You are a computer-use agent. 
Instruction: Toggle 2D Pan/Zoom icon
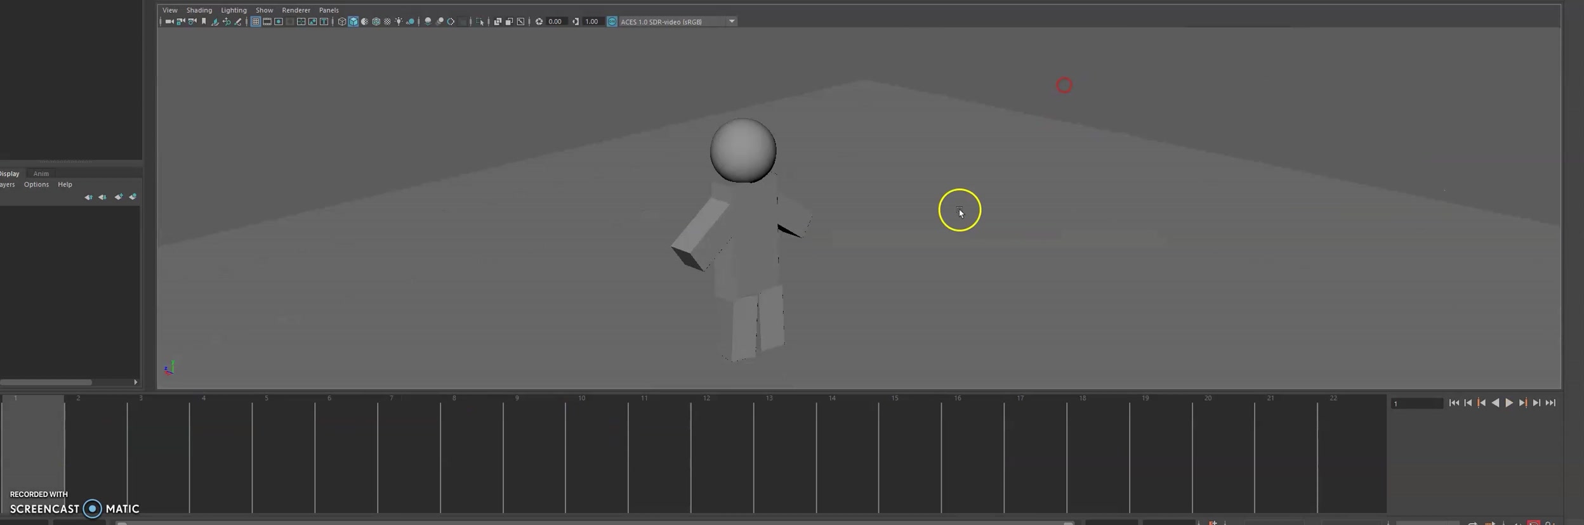[x=227, y=22]
